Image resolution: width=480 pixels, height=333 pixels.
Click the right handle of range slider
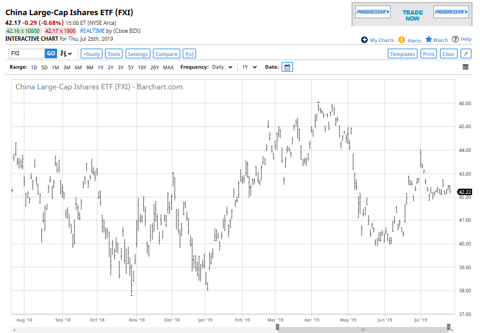pos(448,327)
